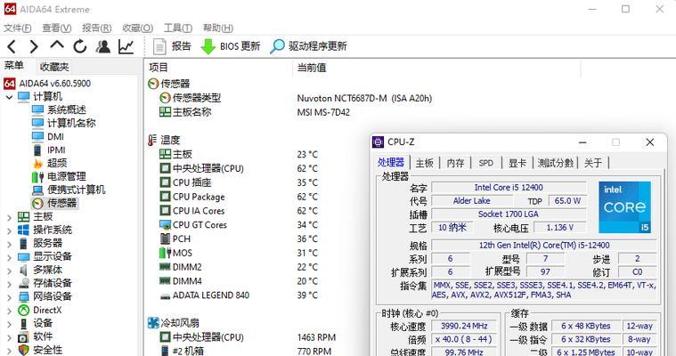This screenshot has width=676, height=356.
Task: Click the 项目 column header
Action: click(159, 68)
